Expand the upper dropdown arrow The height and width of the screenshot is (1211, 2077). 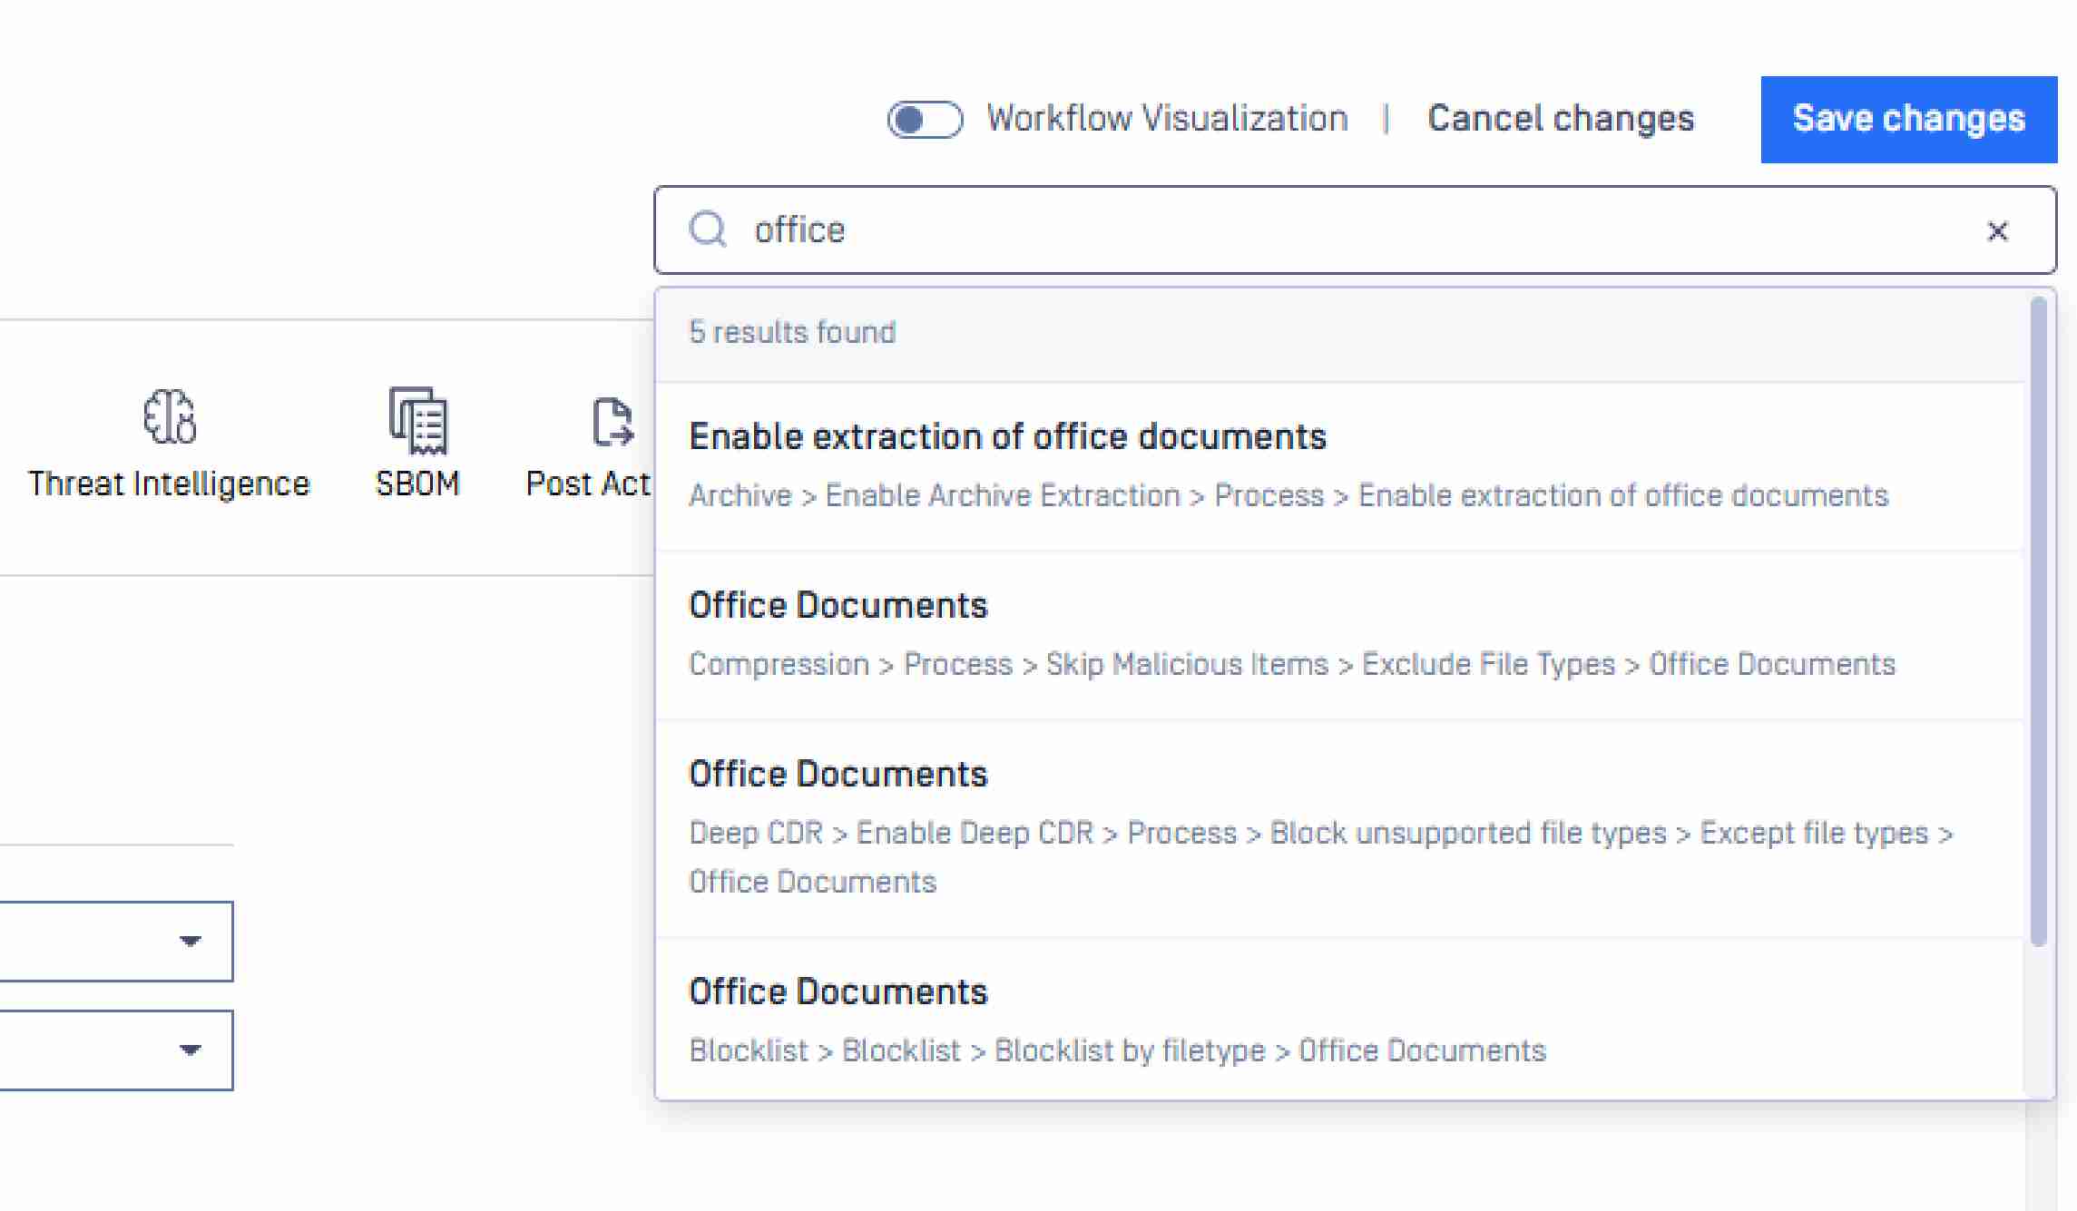[190, 941]
